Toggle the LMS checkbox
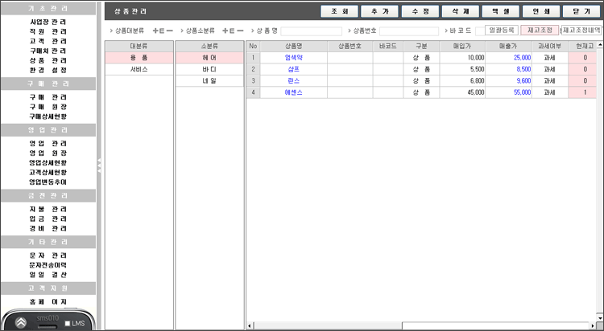Viewport: 604px width, 331px height. [67, 324]
